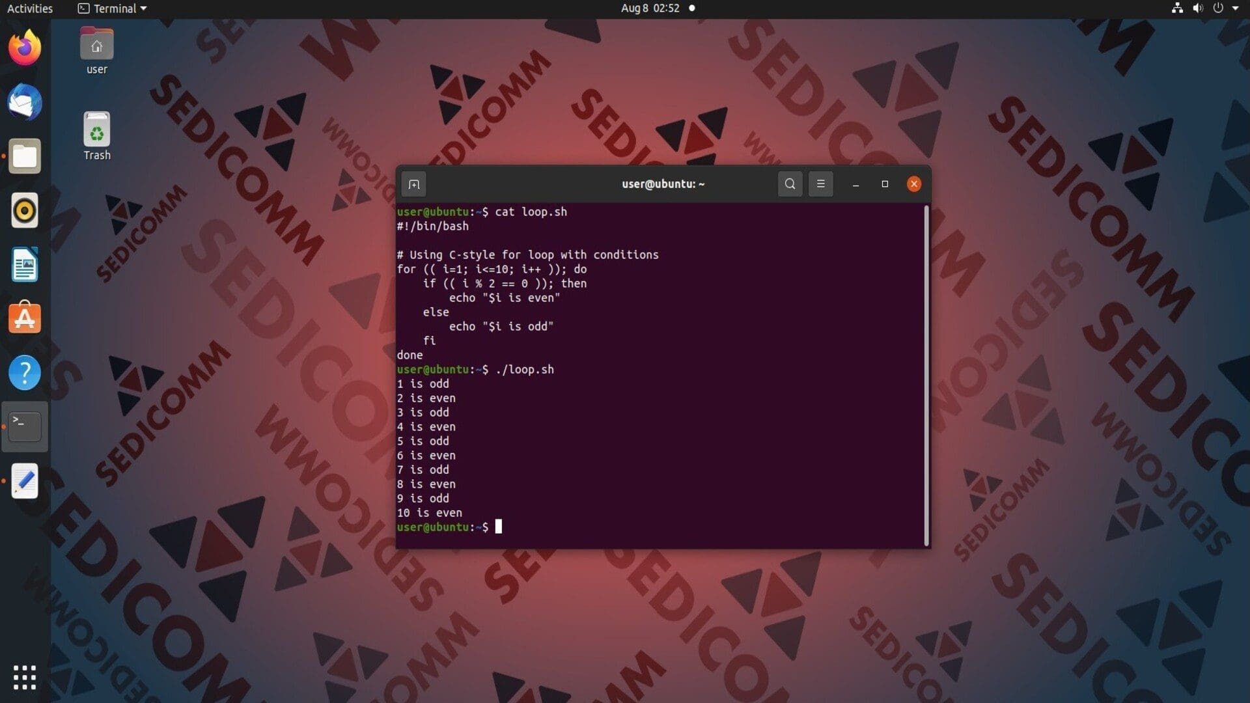Open the Terminal app menu dropdown
This screenshot has height=703, width=1250.
(112, 8)
